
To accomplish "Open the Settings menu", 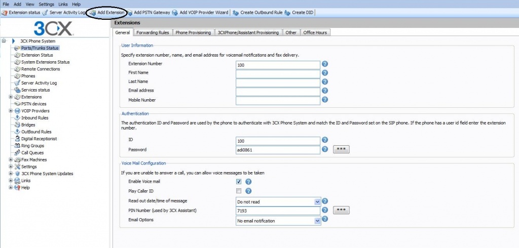I will coord(47,4).
